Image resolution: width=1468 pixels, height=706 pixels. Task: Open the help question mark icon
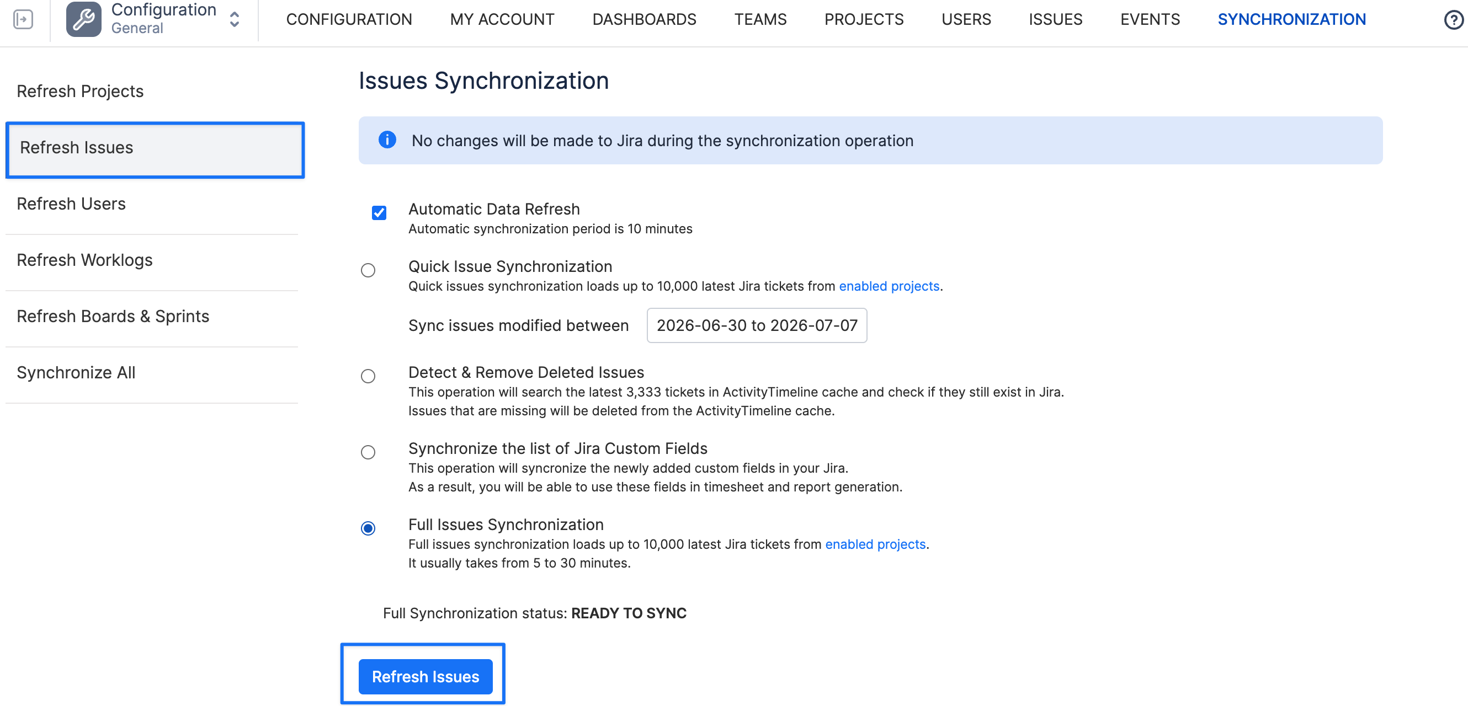pyautogui.click(x=1454, y=20)
